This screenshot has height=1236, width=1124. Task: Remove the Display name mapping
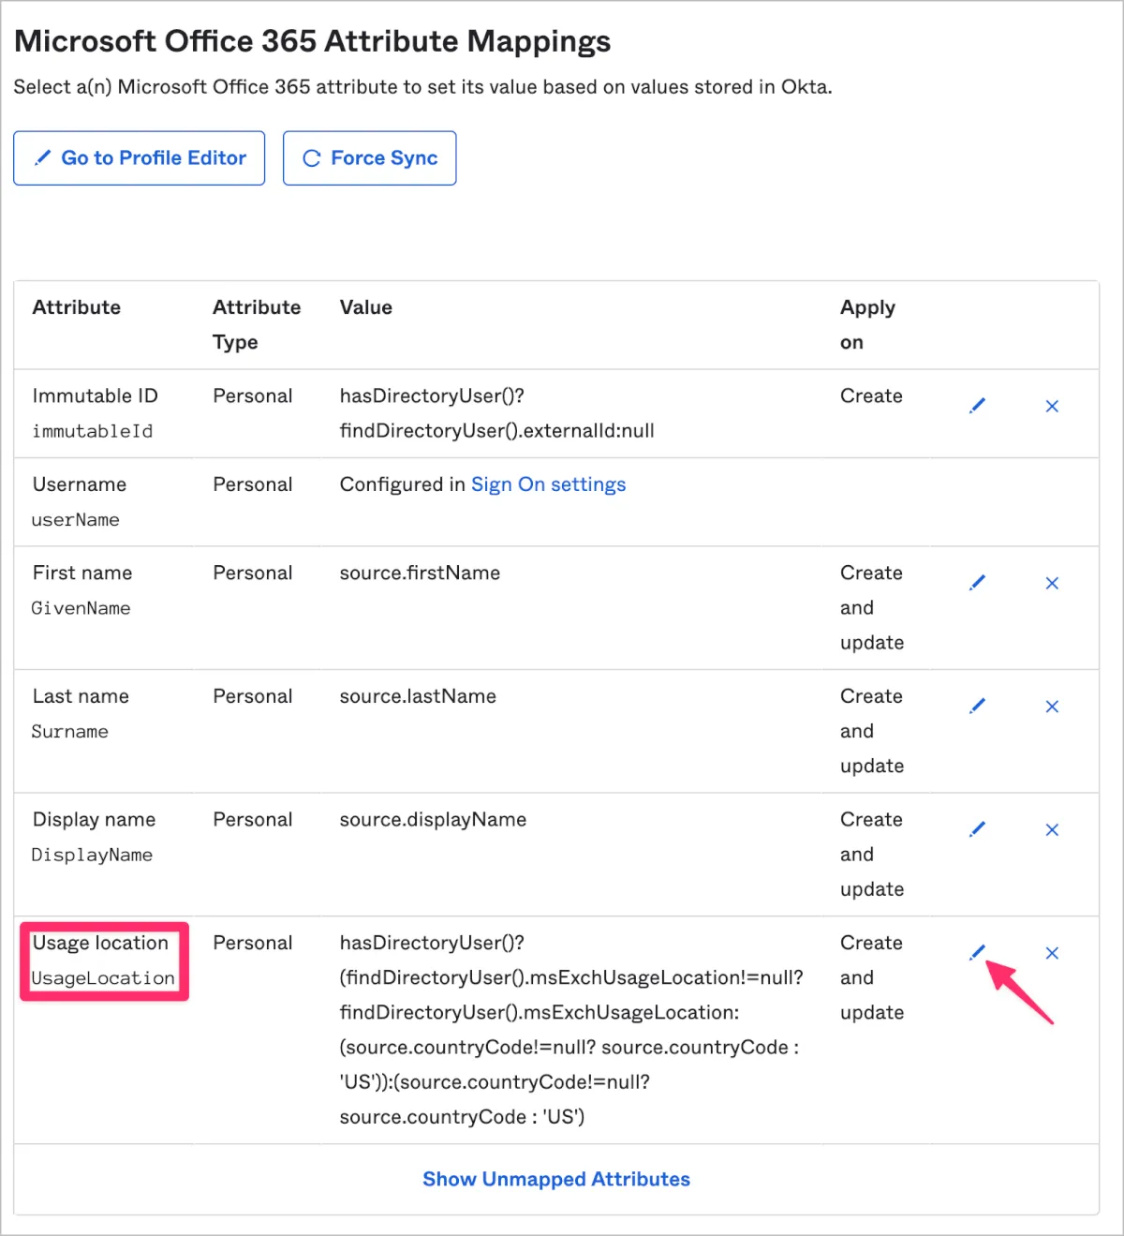coord(1052,829)
